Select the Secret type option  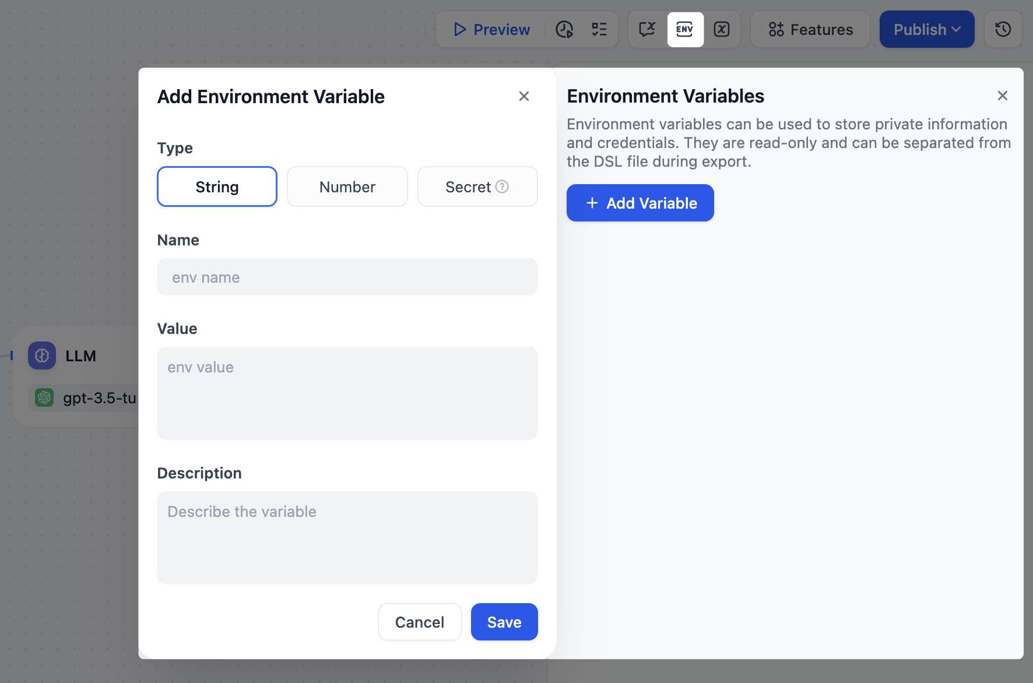(468, 186)
